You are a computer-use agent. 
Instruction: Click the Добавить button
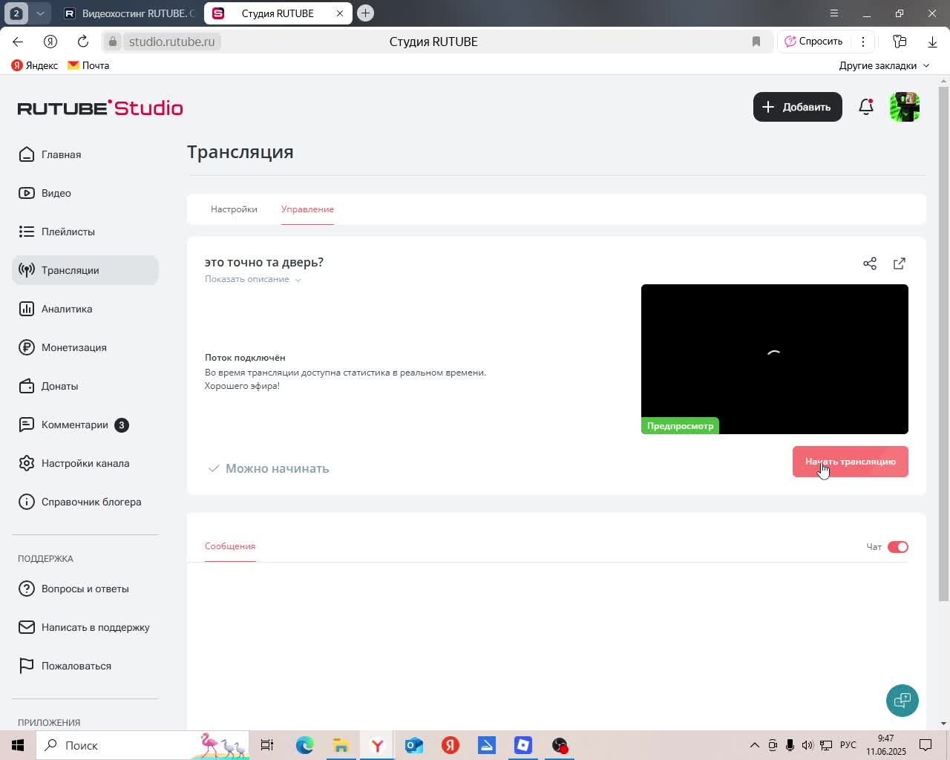[798, 107]
